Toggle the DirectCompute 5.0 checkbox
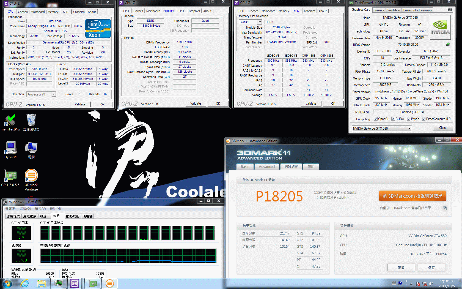 pyautogui.click(x=424, y=119)
